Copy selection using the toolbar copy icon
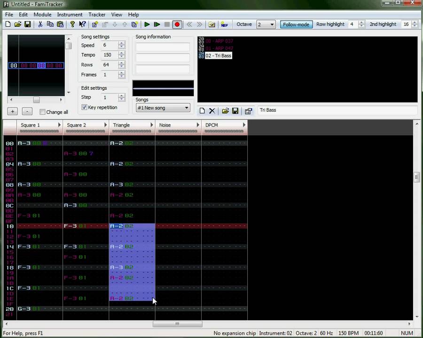This screenshot has width=423, height=338. [x=50, y=24]
